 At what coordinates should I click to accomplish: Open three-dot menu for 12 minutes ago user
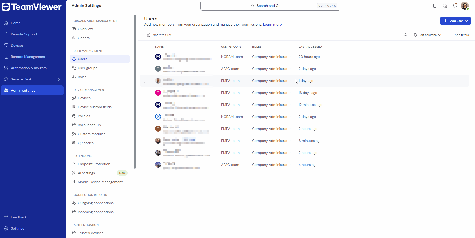click(x=464, y=105)
